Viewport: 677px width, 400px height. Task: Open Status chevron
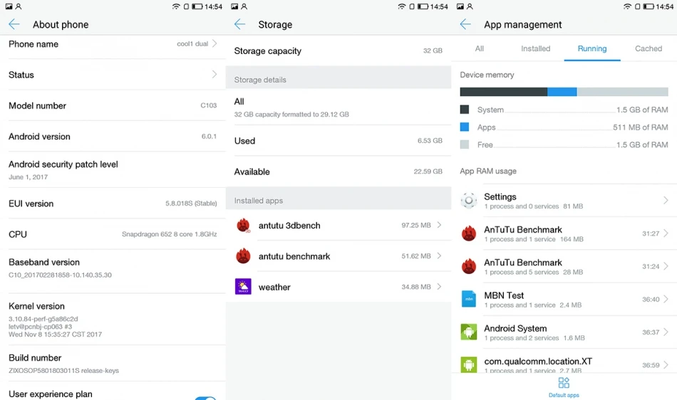[x=215, y=75]
